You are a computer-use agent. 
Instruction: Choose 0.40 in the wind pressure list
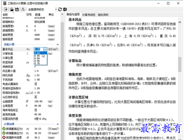40,53
